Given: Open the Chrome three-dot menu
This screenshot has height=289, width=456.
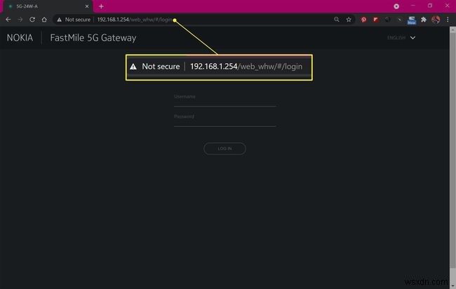Looking at the screenshot, I should (x=448, y=20).
